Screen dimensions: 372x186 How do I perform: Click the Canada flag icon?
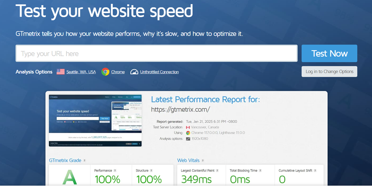pyautogui.click(x=188, y=127)
